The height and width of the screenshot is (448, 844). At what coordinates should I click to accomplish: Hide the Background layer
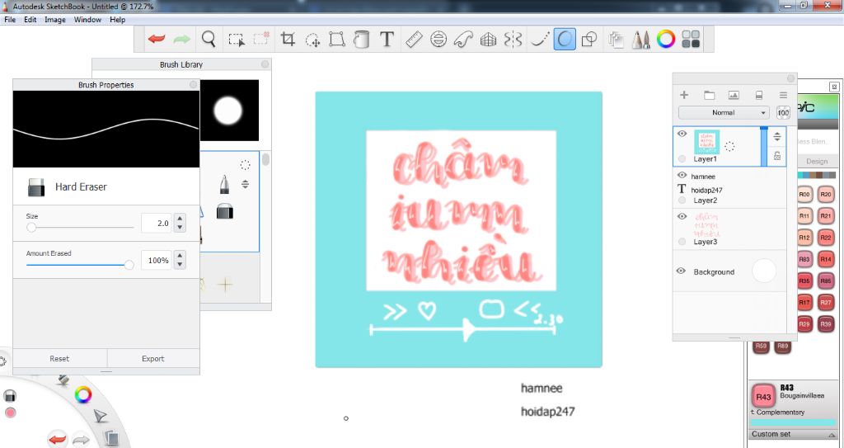pyautogui.click(x=681, y=271)
